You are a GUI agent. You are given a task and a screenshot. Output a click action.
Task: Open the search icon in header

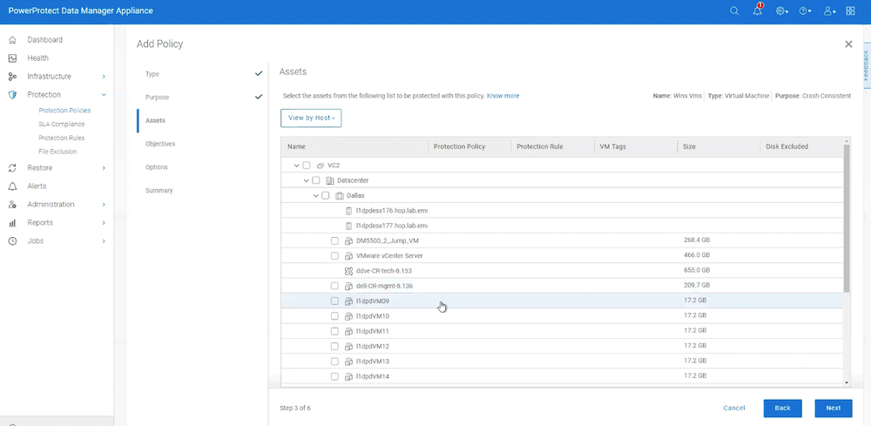coord(734,11)
